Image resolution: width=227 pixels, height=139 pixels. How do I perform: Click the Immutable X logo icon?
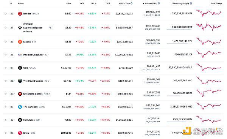[x=20, y=120]
